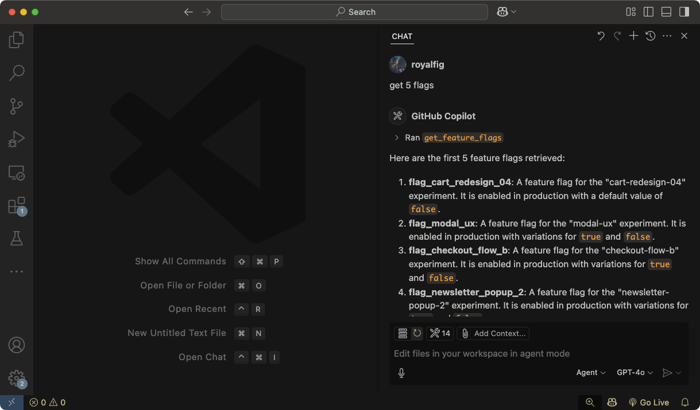Click the Add Context button
This screenshot has height=410, width=700.
pyautogui.click(x=493, y=333)
